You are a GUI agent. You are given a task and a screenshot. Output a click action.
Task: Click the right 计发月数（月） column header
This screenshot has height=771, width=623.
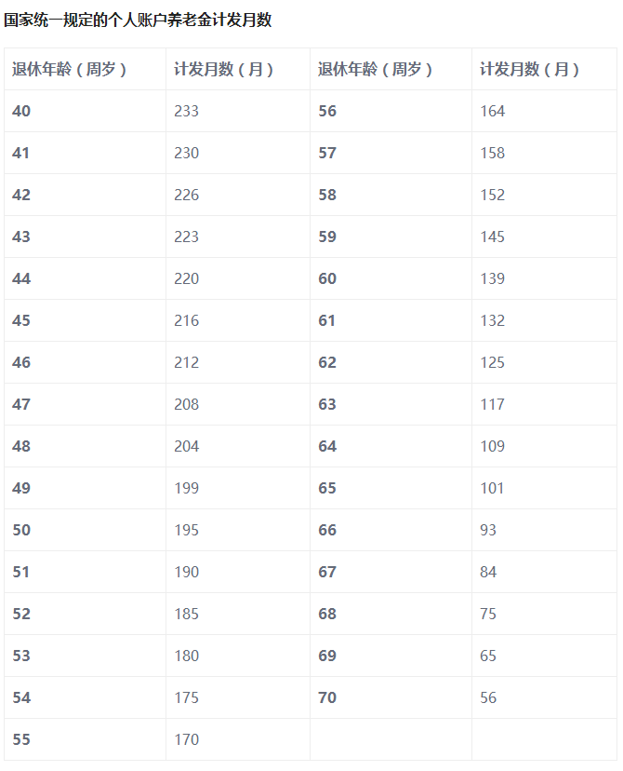pyautogui.click(x=529, y=69)
